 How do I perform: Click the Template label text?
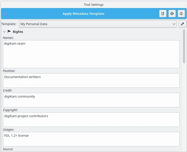click(x=9, y=24)
